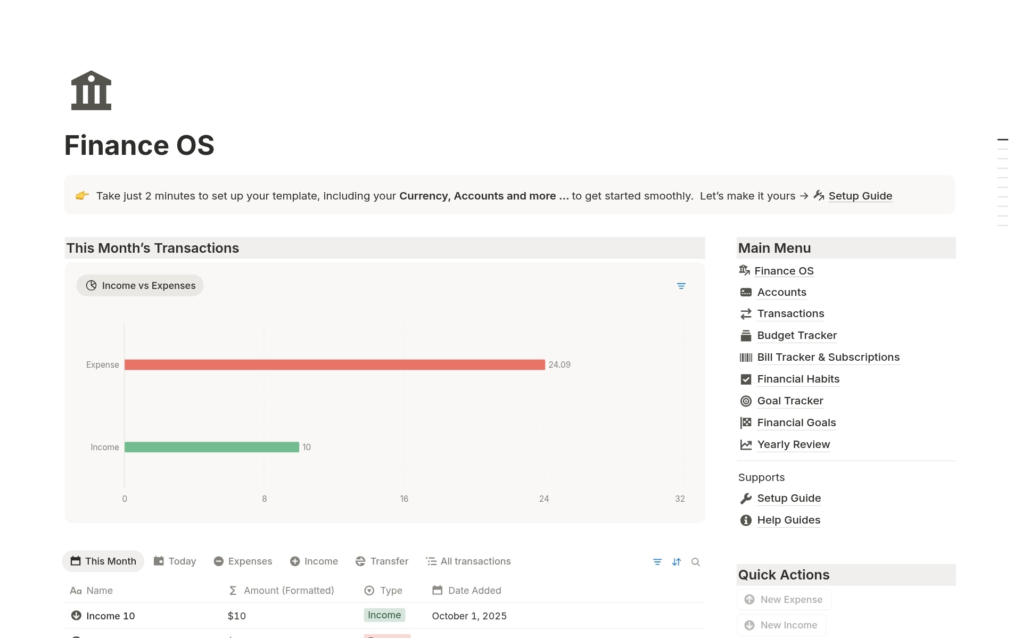
Task: Open the chart filter icon
Action: click(x=681, y=286)
